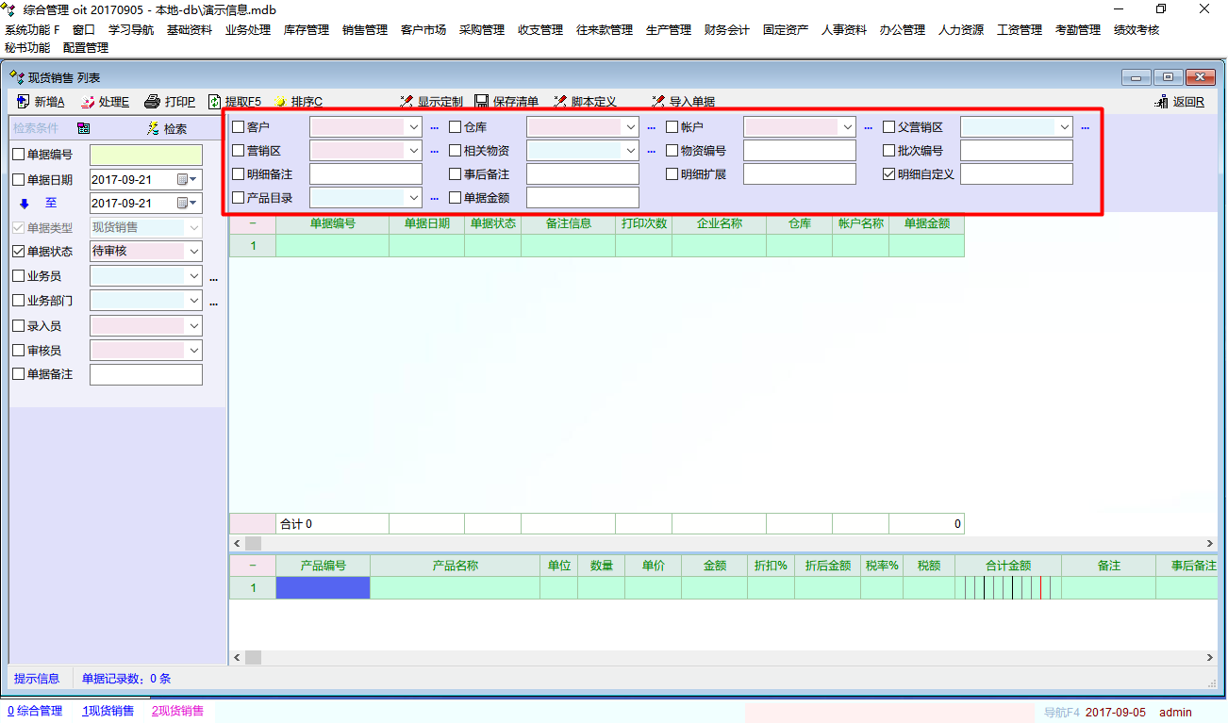Click right arrow of upper horizontal scrollbar
The image size is (1228, 723).
pyautogui.click(x=1210, y=544)
